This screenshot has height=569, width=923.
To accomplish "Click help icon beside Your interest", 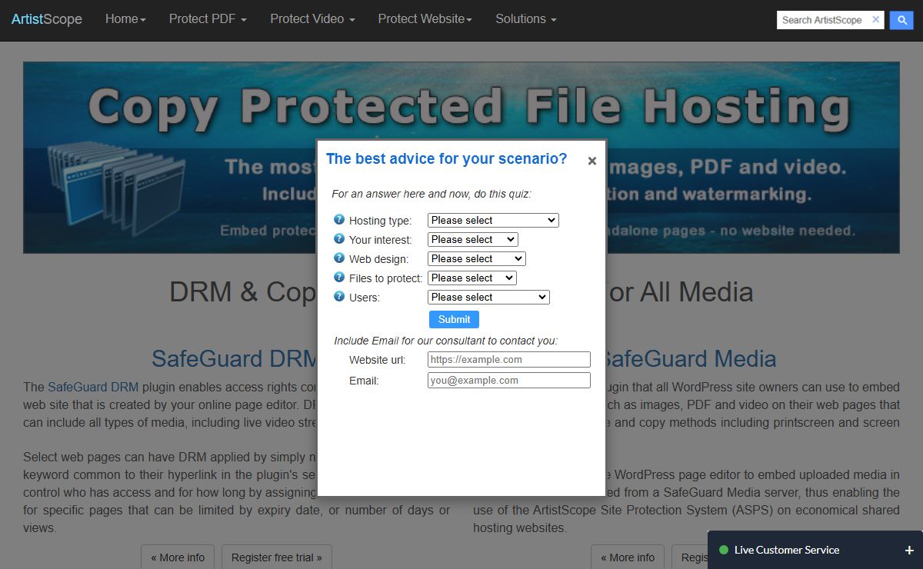I will click(x=339, y=239).
